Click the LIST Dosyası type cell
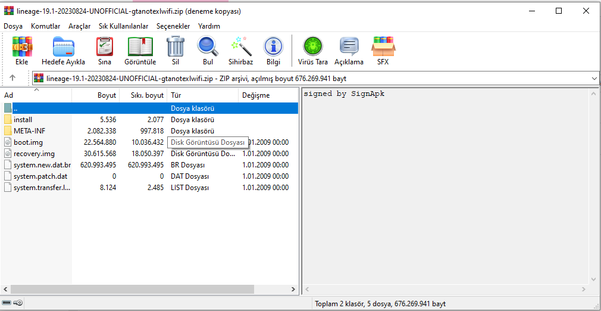 point(190,188)
